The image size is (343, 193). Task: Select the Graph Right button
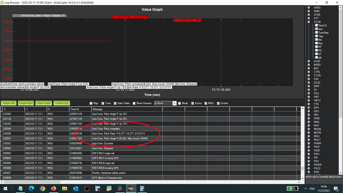pyautogui.click(x=26, y=103)
